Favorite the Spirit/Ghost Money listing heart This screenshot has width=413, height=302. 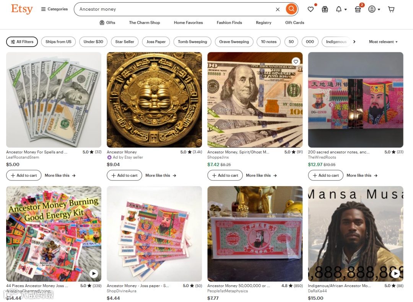coord(296,61)
